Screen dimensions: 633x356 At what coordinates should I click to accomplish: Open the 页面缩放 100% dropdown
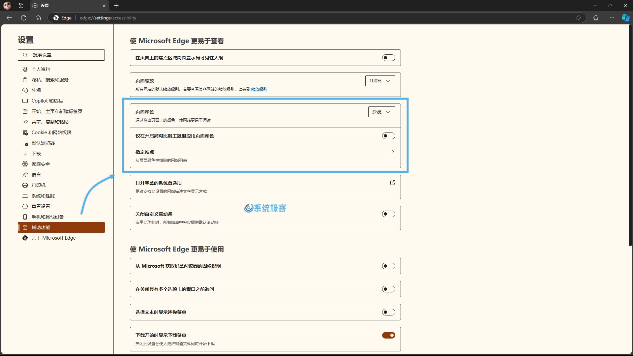380,81
